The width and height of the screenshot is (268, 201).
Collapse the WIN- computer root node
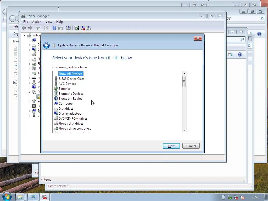coord(24,36)
